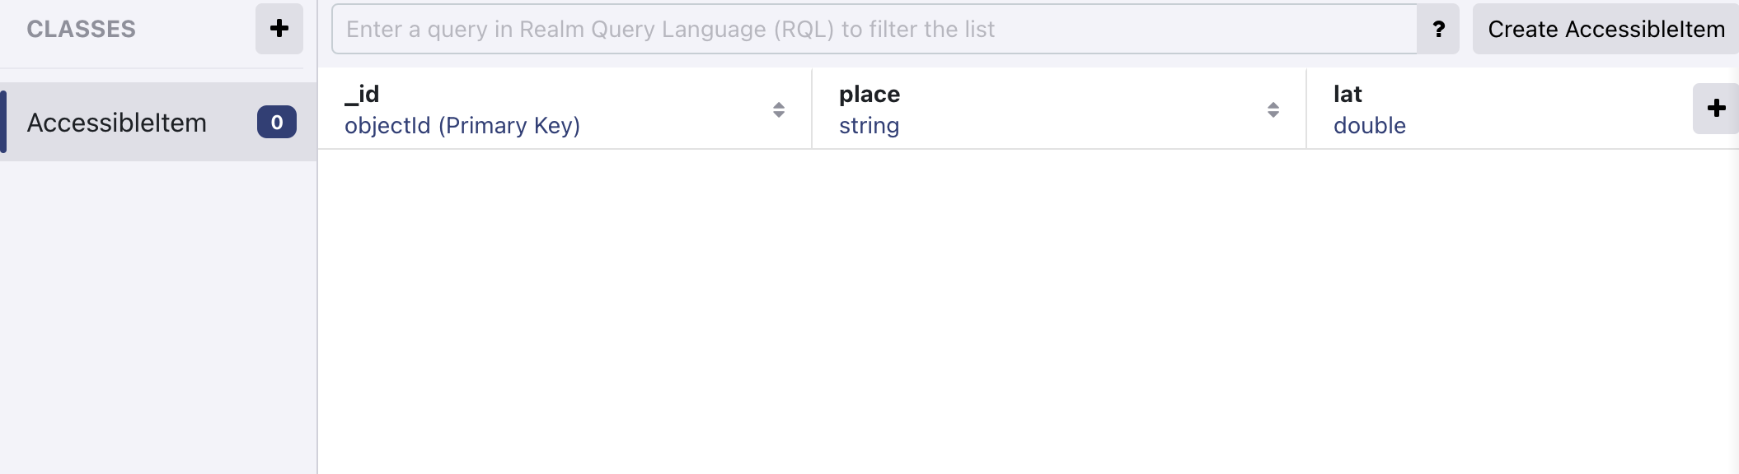Click the _id column header name
This screenshot has width=1739, height=474.
(x=362, y=94)
